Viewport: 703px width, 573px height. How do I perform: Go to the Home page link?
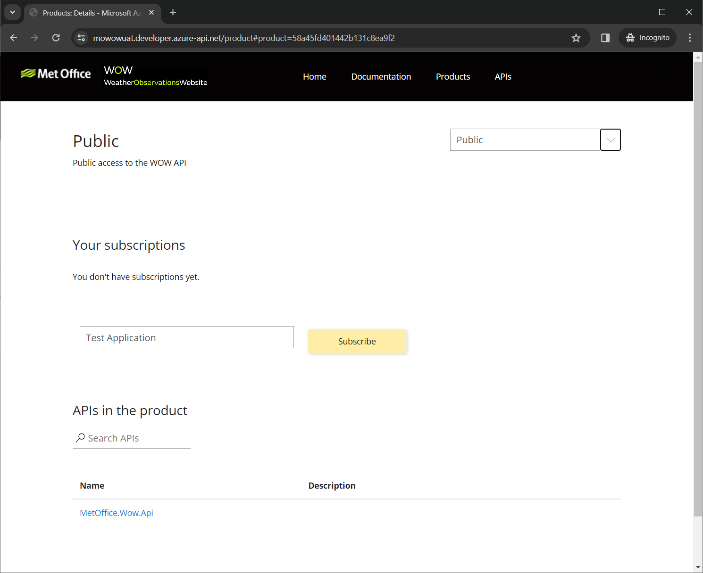click(x=314, y=77)
